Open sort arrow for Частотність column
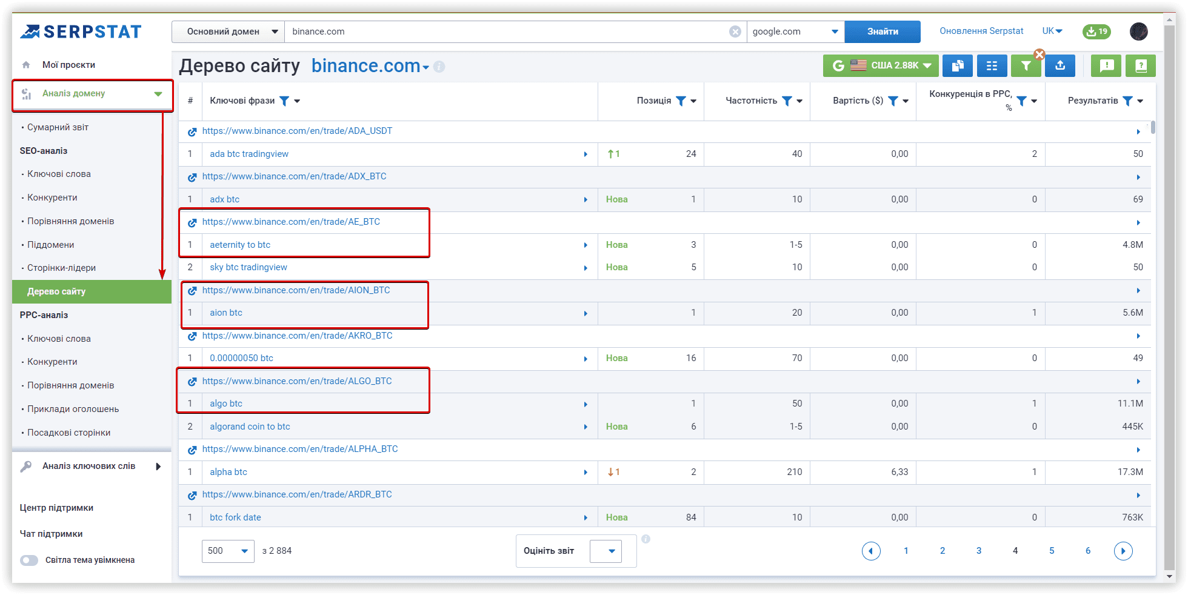Screen dimensions: 1188x595 tap(799, 101)
